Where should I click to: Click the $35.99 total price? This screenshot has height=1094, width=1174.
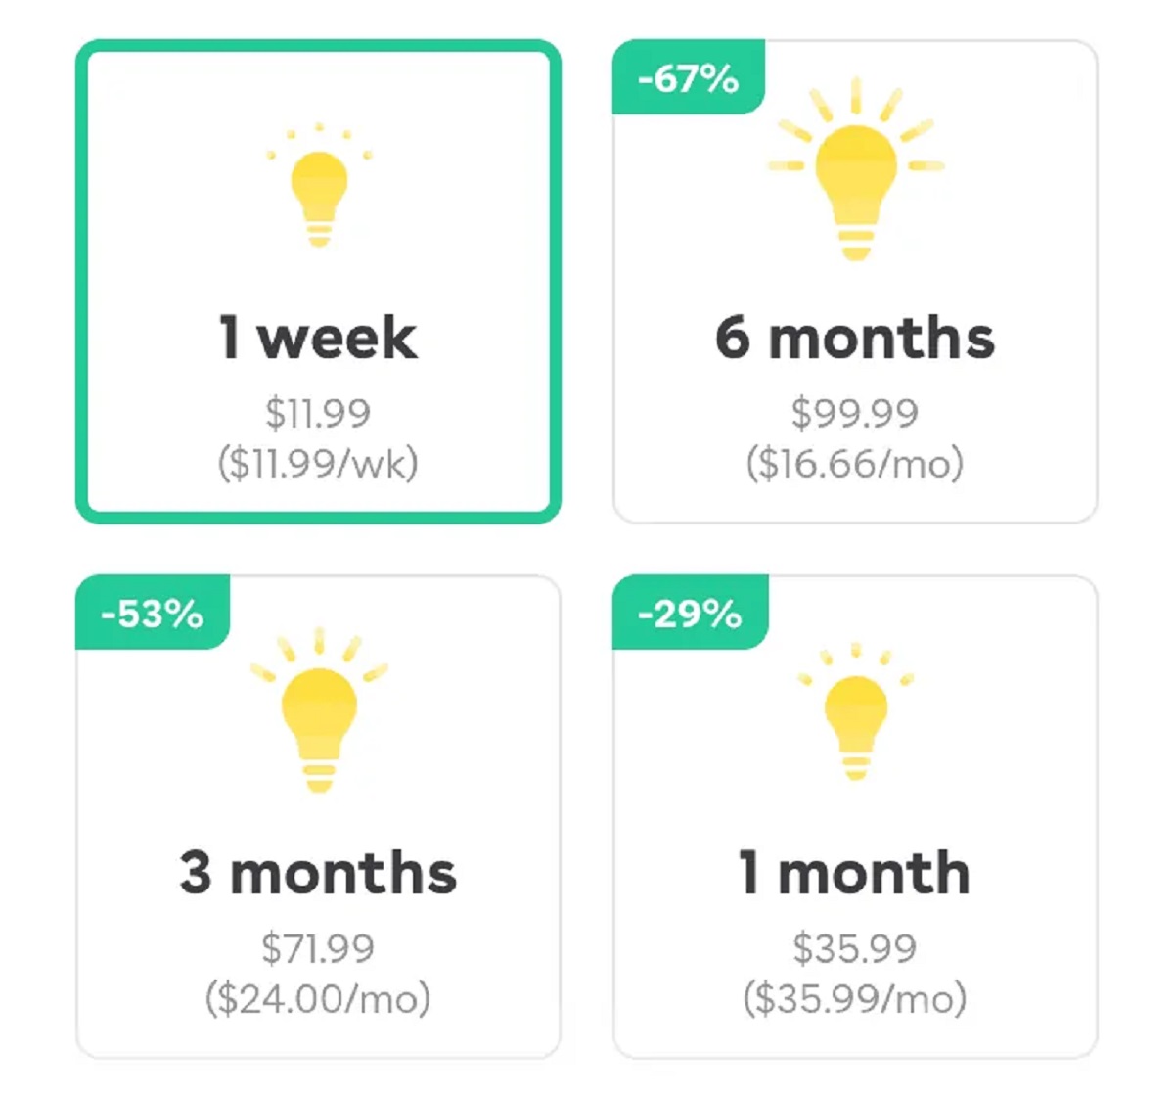pyautogui.click(x=855, y=948)
